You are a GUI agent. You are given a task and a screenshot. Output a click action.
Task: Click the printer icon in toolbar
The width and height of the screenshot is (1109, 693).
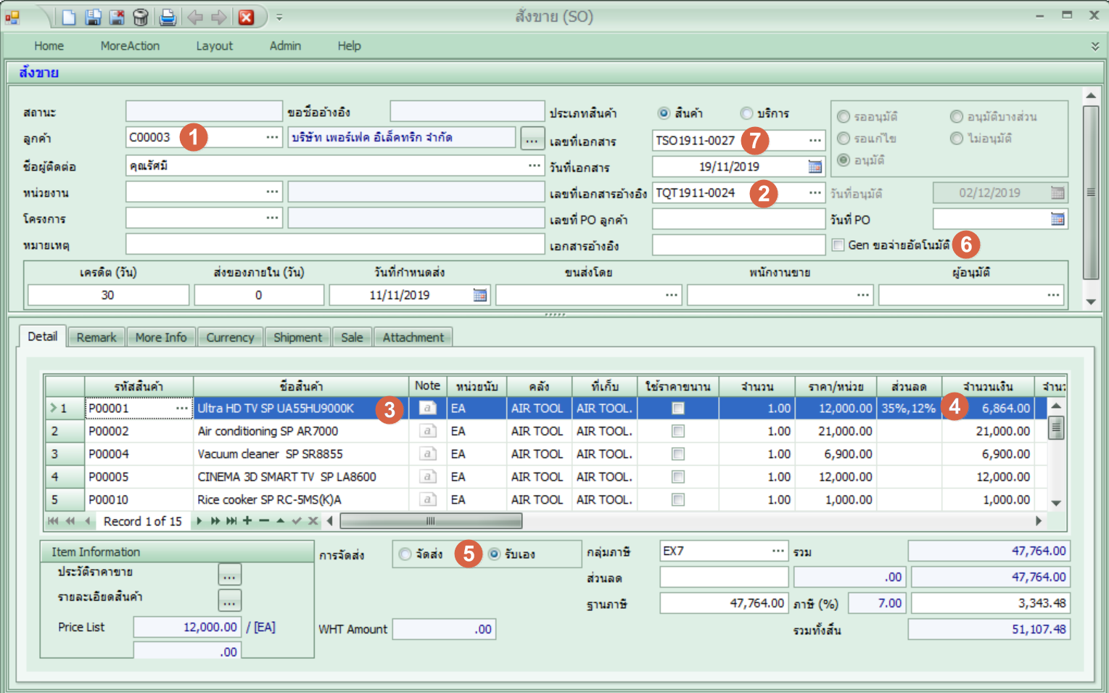point(168,17)
